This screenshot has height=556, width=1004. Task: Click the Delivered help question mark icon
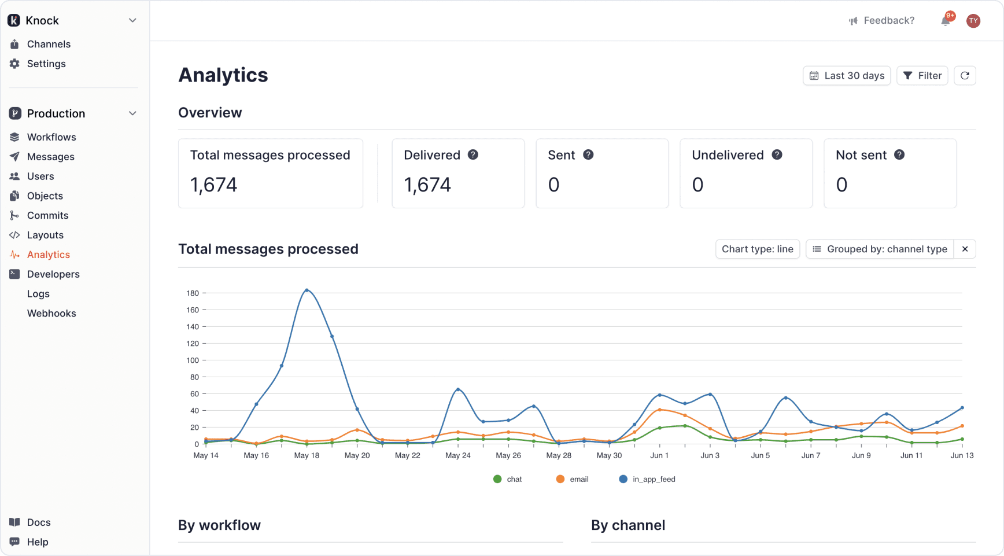pos(473,155)
